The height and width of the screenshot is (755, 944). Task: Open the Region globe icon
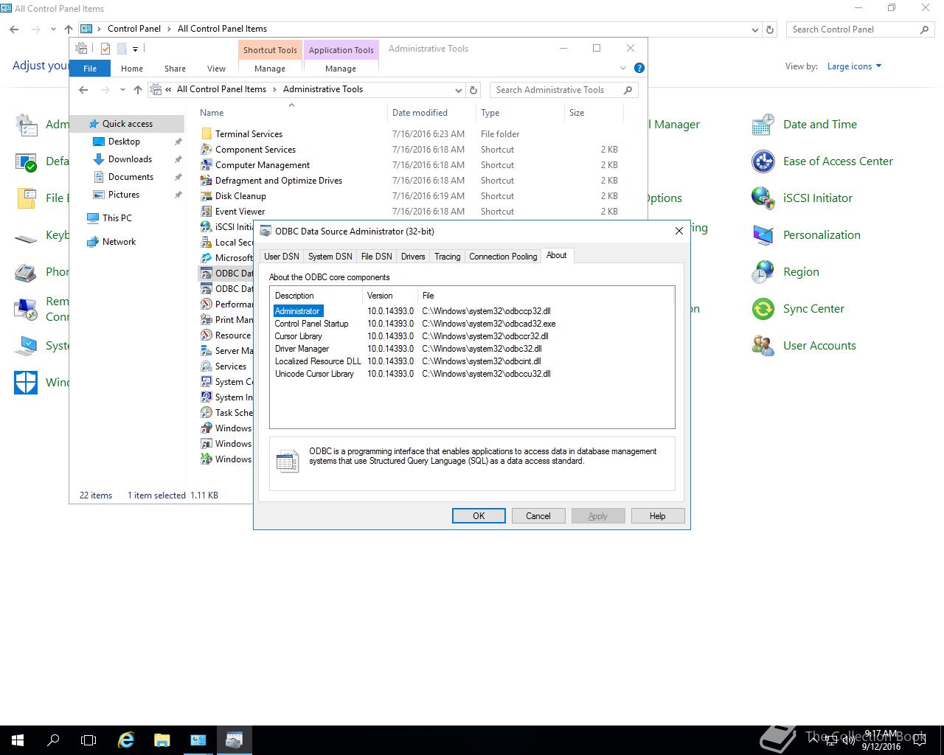(x=763, y=272)
